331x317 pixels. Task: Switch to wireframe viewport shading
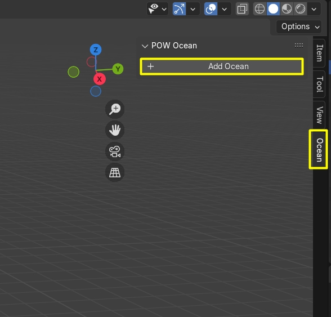coord(260,9)
